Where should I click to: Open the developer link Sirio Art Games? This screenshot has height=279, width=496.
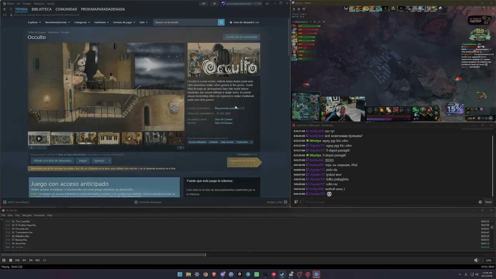pos(224,119)
